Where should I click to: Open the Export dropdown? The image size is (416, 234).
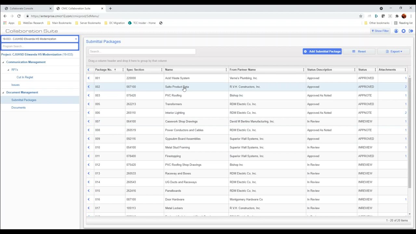click(394, 51)
